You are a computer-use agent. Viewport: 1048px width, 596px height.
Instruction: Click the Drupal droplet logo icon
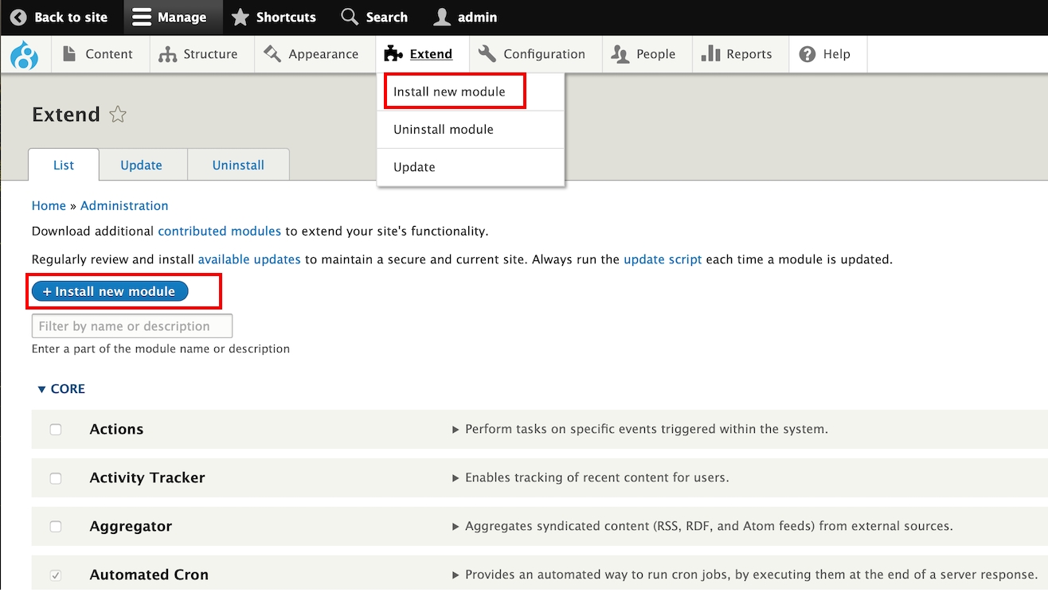point(25,54)
